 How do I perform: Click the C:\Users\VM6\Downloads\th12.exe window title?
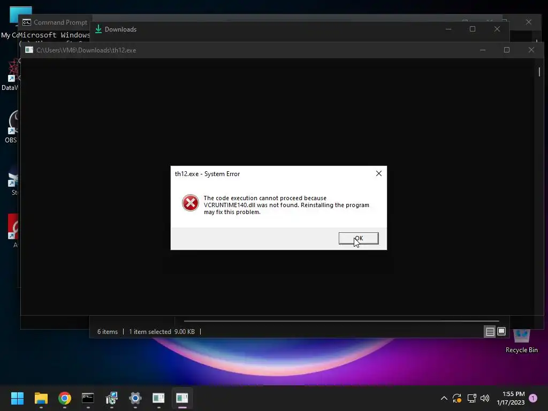(86, 50)
